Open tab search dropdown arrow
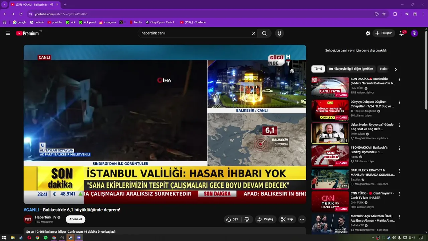Screen dimensions: 428x241 [4, 5]
